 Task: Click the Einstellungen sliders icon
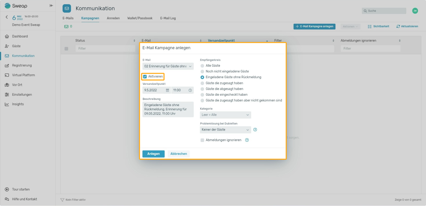(7, 95)
